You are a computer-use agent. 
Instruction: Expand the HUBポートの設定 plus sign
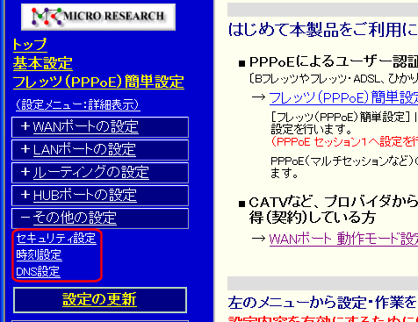point(25,195)
